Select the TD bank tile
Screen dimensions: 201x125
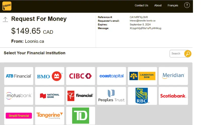(80, 116)
